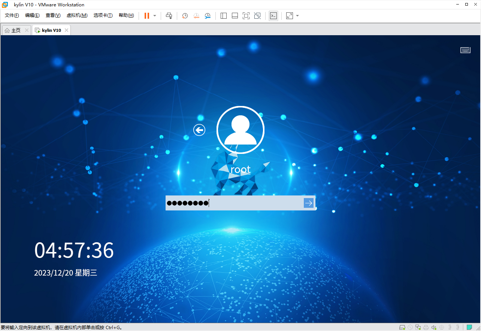The width and height of the screenshot is (481, 331).
Task: Click the hard disk status bar icon
Action: coord(402,327)
